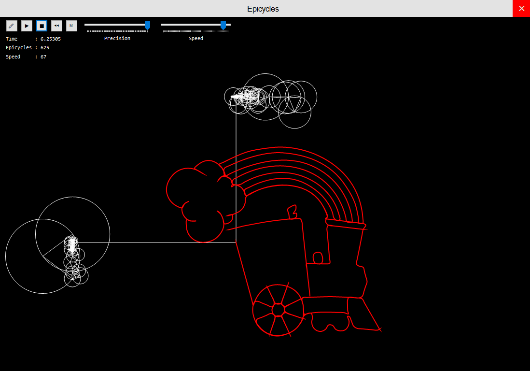The width and height of the screenshot is (530, 371).
Task: Toggle the M mode button
Action: coord(71,26)
